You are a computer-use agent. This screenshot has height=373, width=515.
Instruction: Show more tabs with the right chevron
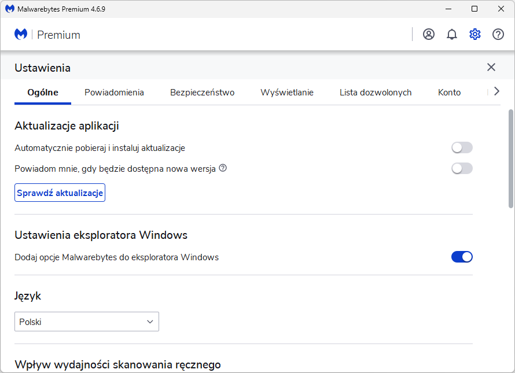pyautogui.click(x=496, y=91)
